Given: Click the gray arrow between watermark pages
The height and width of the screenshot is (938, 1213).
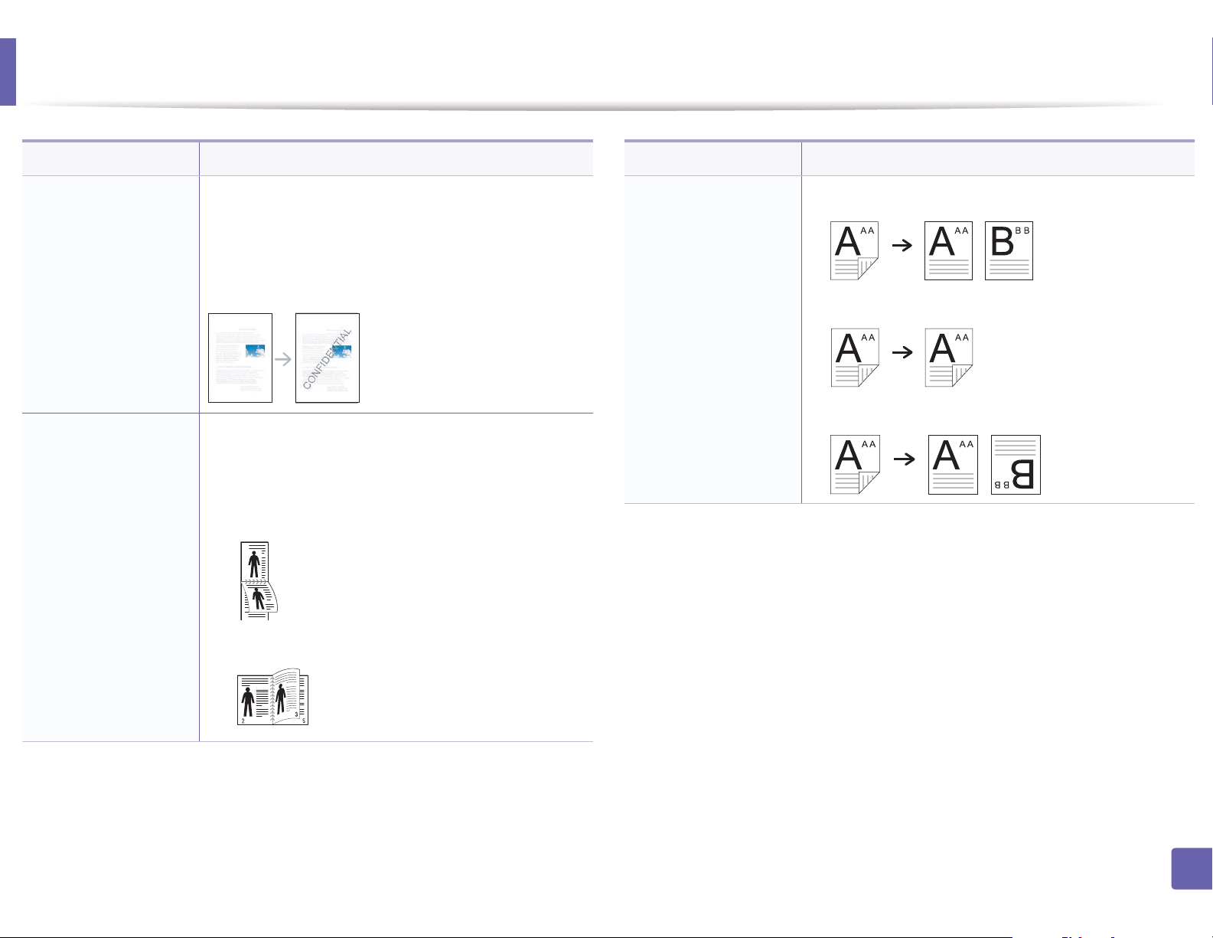Looking at the screenshot, I should (x=284, y=358).
